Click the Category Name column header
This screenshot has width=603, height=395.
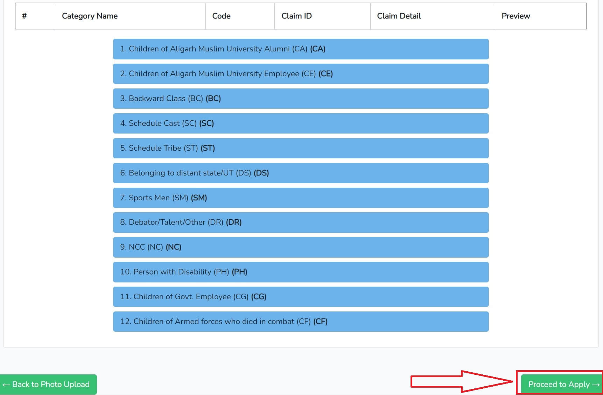[130, 16]
